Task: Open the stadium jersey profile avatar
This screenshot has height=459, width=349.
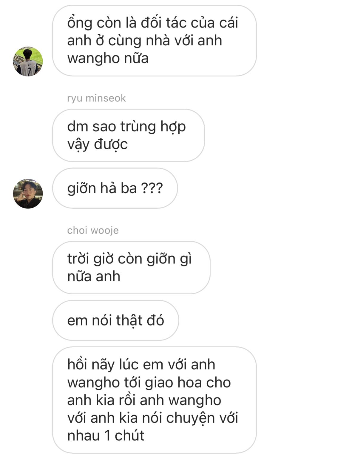Action: (28, 61)
